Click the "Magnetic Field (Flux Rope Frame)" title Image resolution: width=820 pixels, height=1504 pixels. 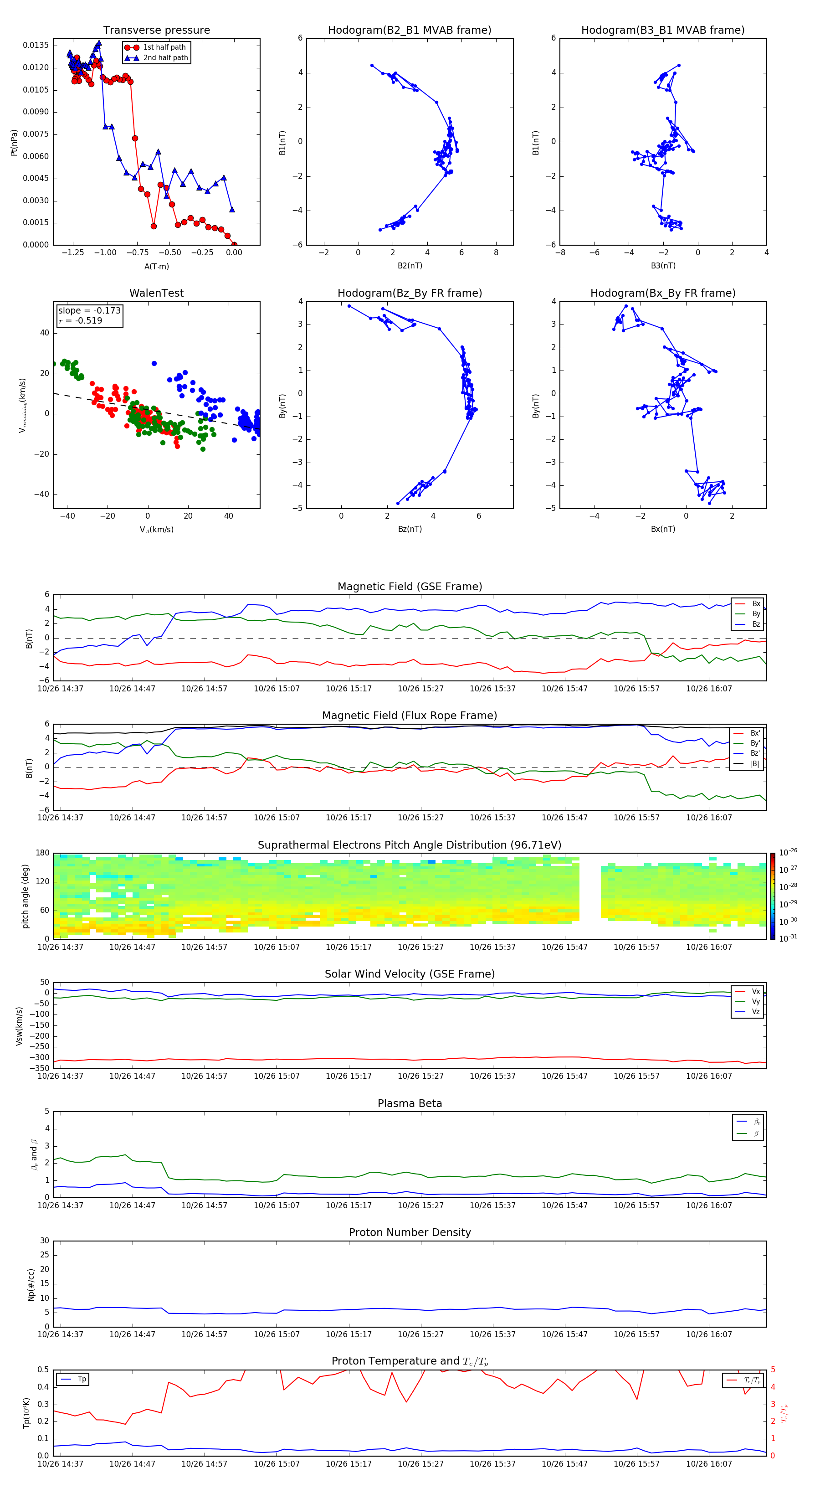tap(410, 716)
